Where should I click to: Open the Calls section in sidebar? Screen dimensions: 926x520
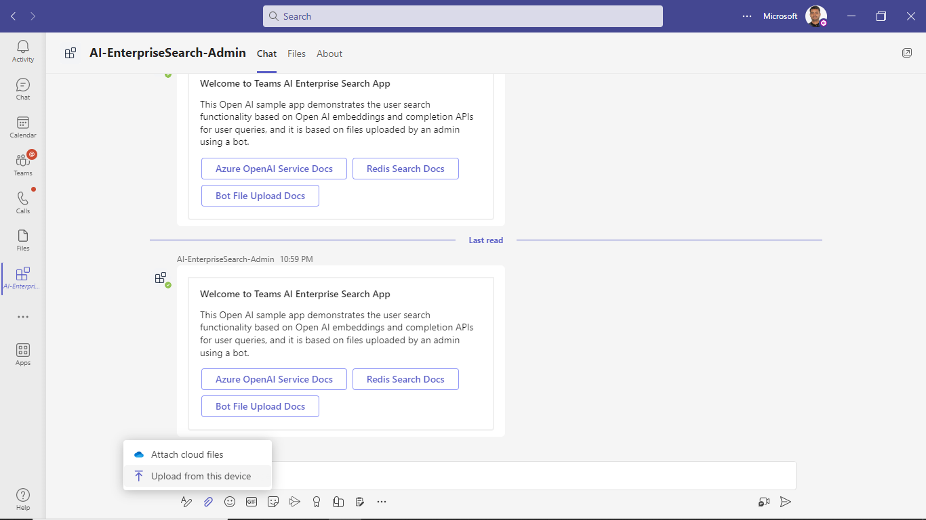23,202
